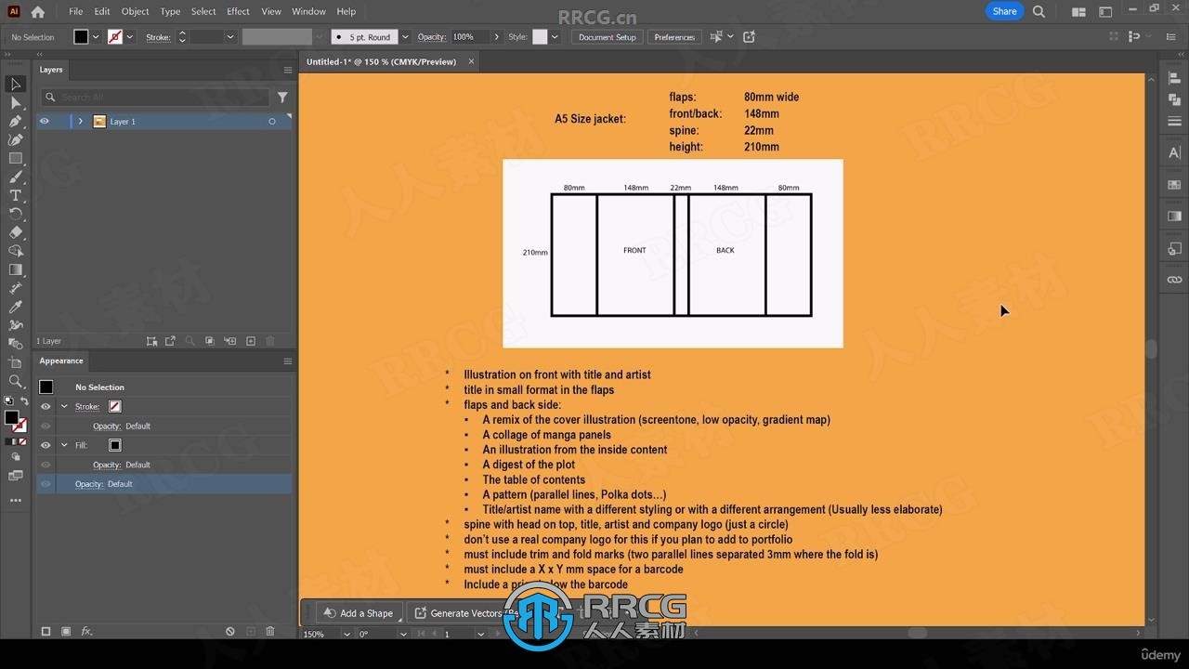This screenshot has height=669, width=1189.
Task: Open fill color dropdown in control bar
Action: point(96,37)
